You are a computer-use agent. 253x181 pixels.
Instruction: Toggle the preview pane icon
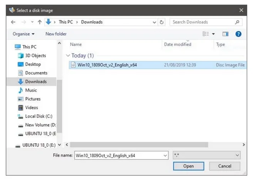click(x=225, y=34)
